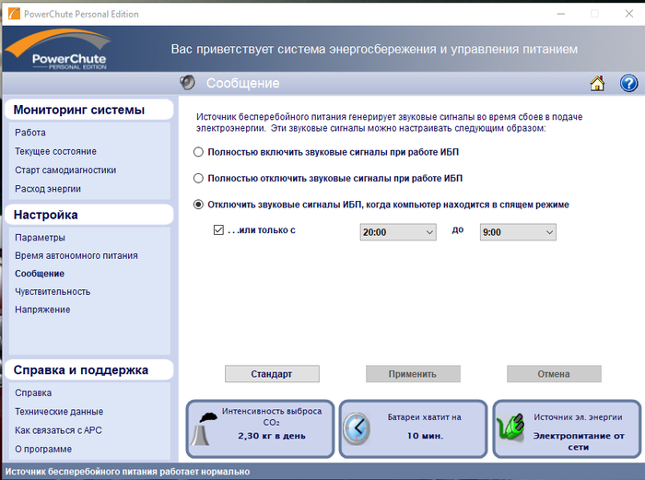
Task: Click the Настройка section header
Action: 88,215
